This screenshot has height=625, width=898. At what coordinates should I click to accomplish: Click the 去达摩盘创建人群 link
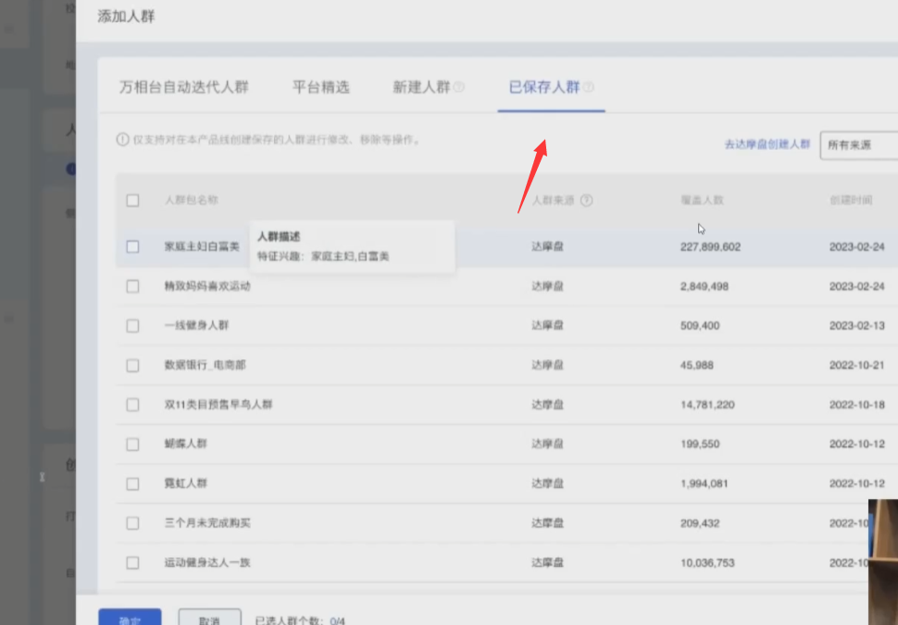[x=767, y=144]
